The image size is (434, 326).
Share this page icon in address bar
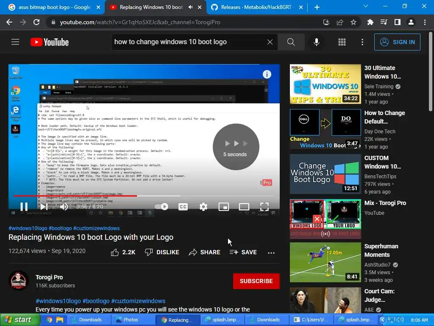tap(340, 22)
